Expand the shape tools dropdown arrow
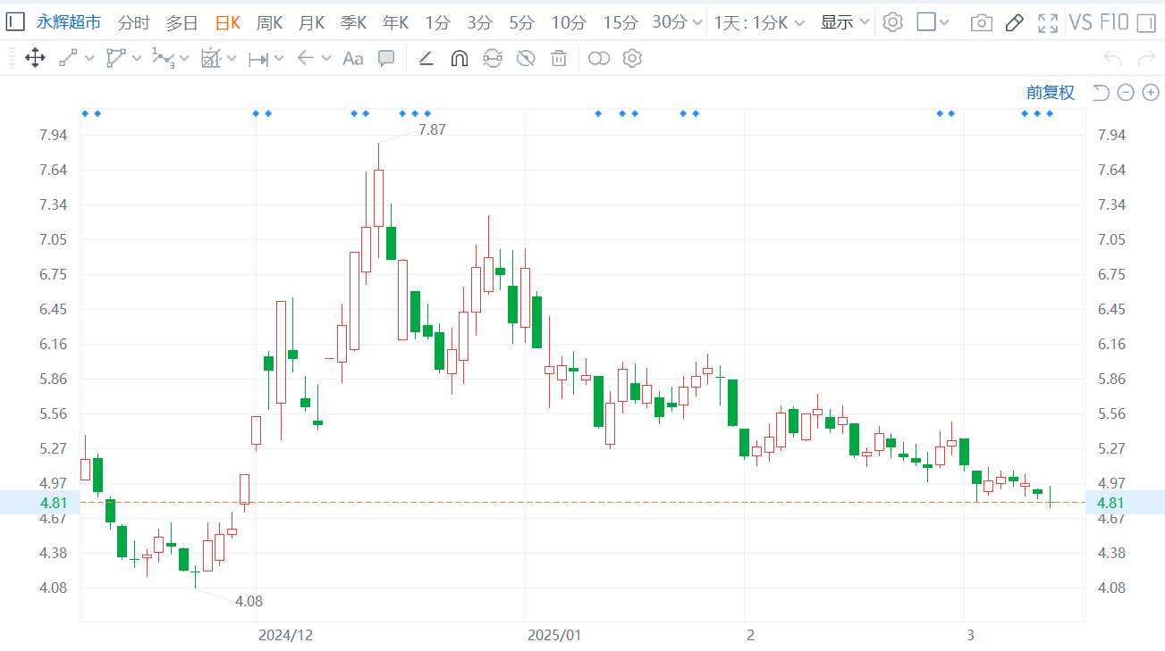 [137, 59]
